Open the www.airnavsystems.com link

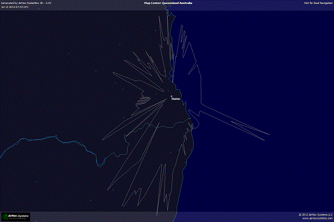click(x=315, y=218)
